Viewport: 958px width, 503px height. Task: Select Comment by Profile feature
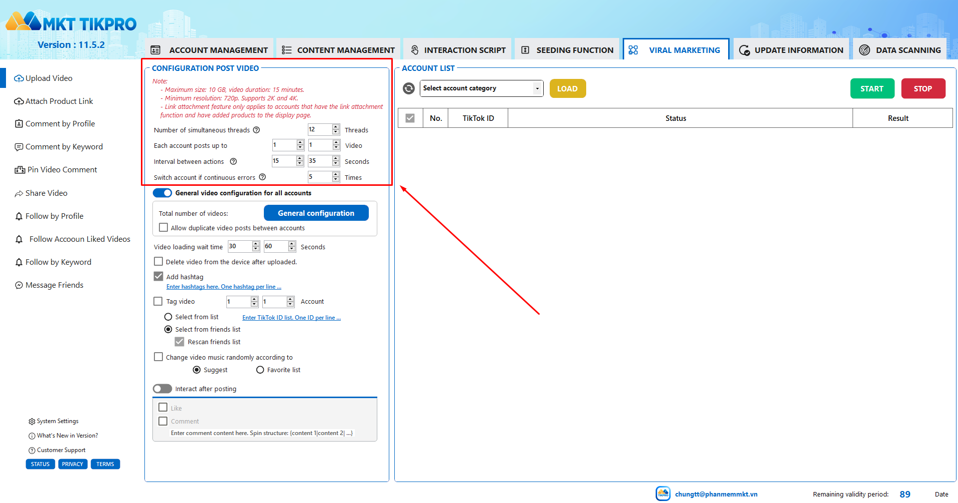pyautogui.click(x=54, y=124)
